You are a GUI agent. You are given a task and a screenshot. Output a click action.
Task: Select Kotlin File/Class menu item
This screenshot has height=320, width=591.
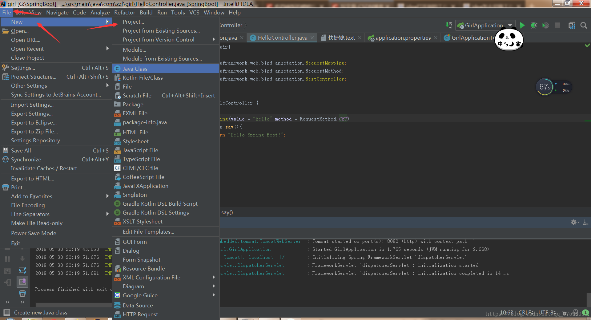pyautogui.click(x=166, y=78)
